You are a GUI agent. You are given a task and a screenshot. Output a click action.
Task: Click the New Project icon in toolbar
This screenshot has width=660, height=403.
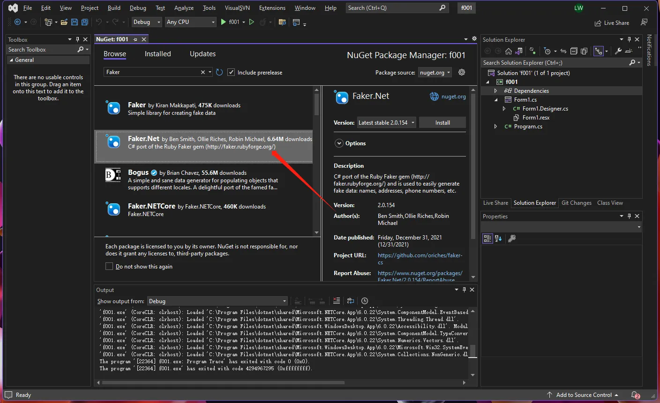coord(48,22)
